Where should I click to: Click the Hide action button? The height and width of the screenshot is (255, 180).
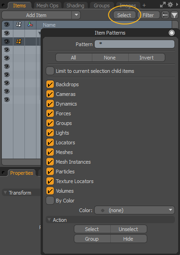click(x=129, y=239)
